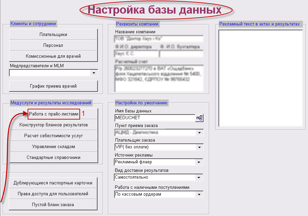Expand the Пункт приема заказа dropdown
308x216 pixels.
199,132
